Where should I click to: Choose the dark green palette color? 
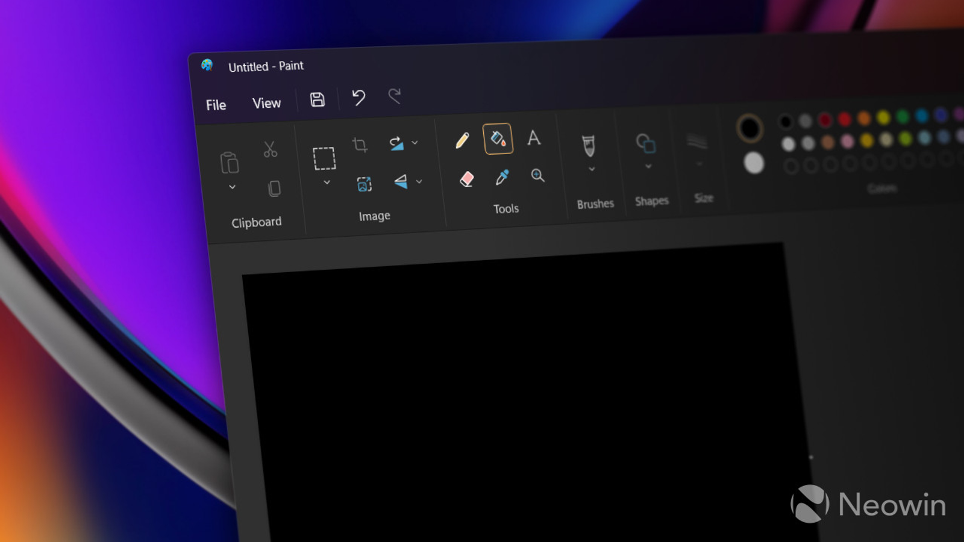[903, 116]
